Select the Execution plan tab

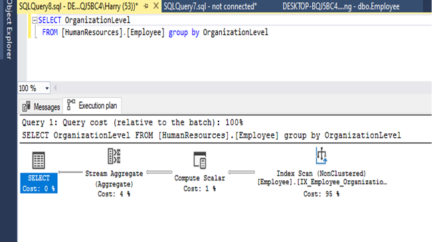(x=92, y=105)
